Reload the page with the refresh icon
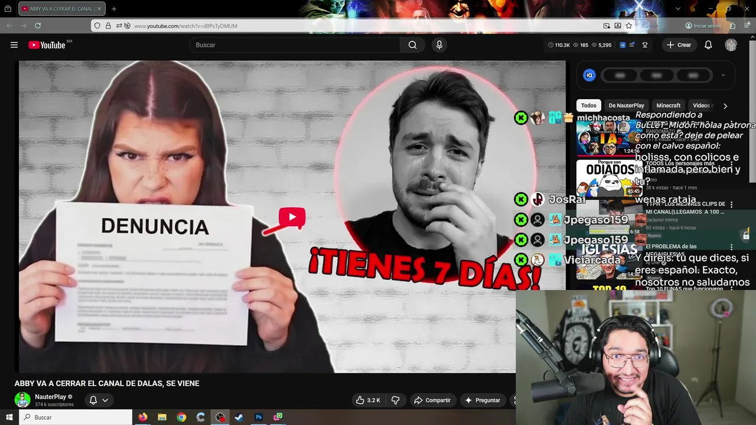The width and height of the screenshot is (756, 425). coord(38,26)
